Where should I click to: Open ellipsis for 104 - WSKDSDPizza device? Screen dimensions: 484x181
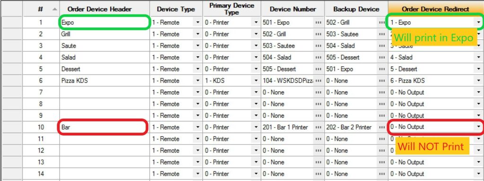[318, 81]
